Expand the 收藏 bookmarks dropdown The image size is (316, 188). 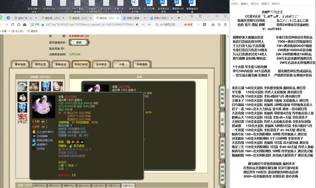[9, 31]
